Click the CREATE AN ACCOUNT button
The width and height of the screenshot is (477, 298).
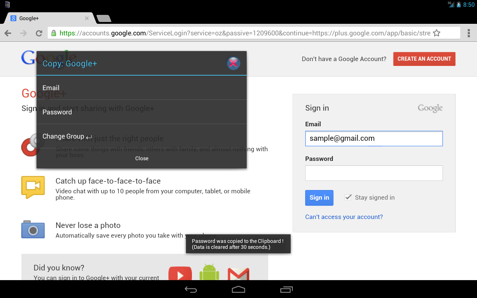point(424,59)
